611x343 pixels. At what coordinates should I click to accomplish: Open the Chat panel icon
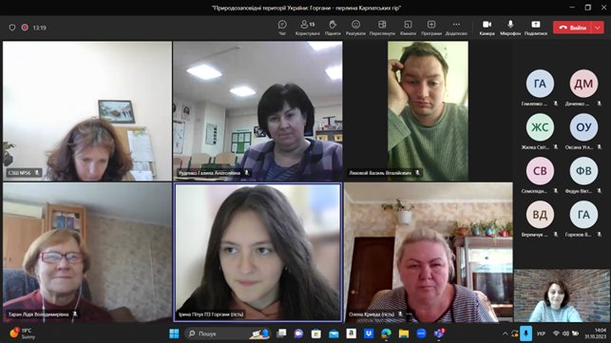(x=282, y=28)
